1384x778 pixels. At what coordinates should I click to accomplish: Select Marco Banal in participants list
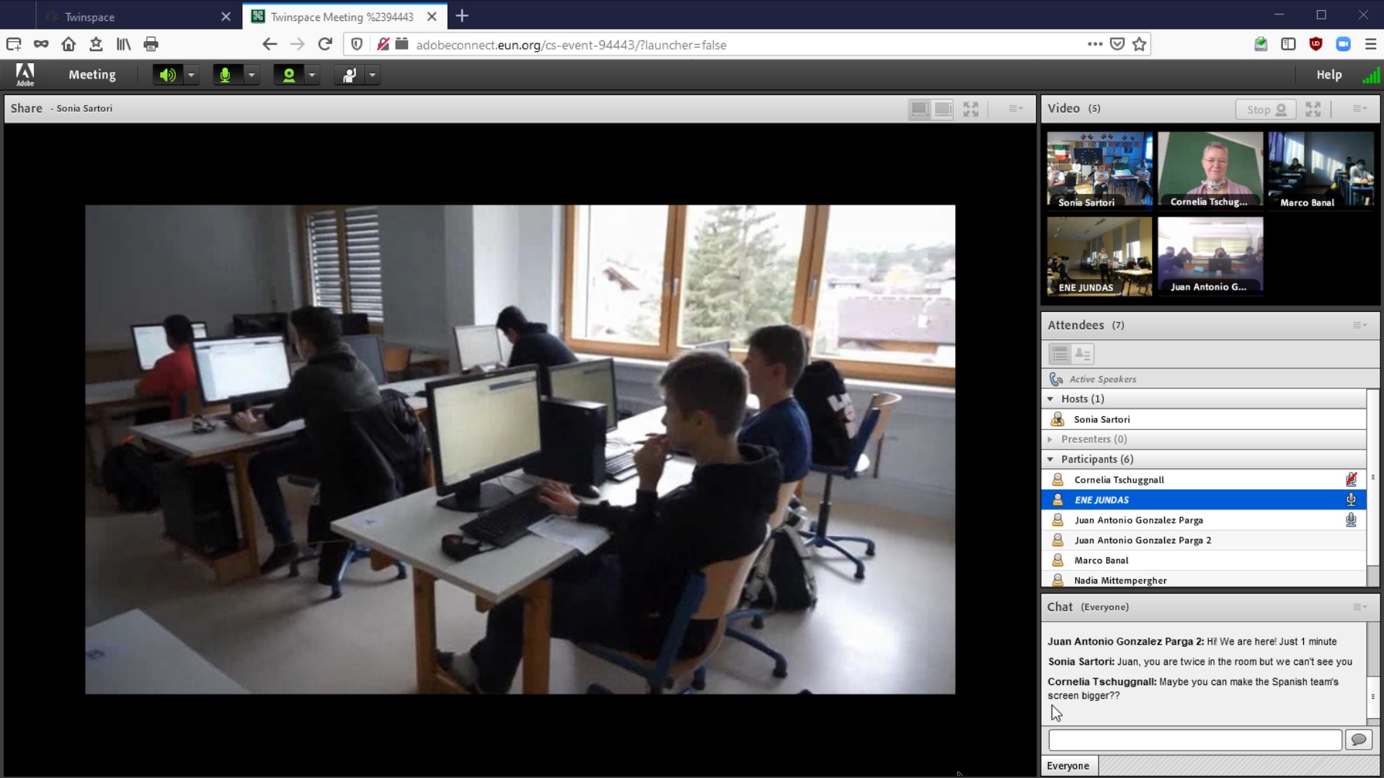(1204, 560)
